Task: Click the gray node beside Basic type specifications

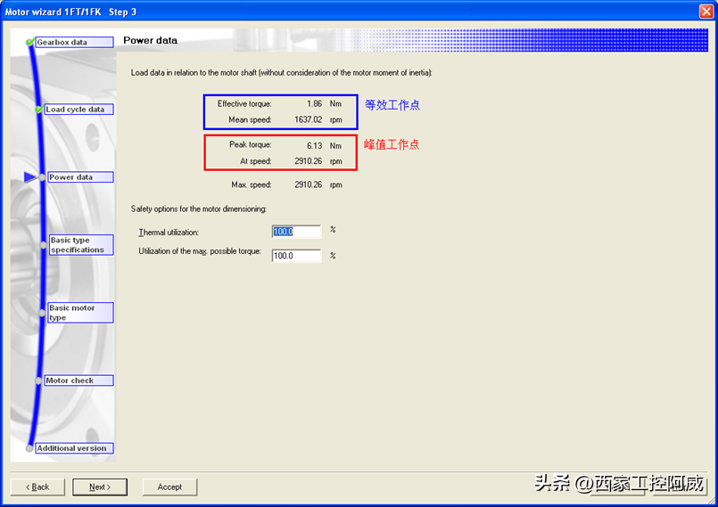Action: [42, 241]
